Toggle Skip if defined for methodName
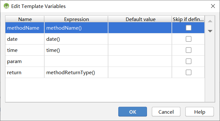The height and width of the screenshot is (121, 220). point(188,28)
